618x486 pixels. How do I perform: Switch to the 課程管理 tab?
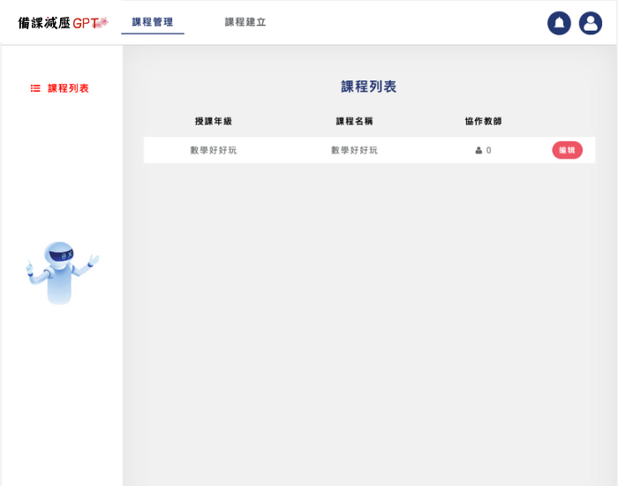pyautogui.click(x=153, y=22)
